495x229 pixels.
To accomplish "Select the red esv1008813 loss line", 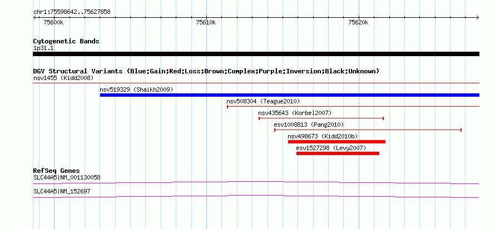I will [x=368, y=130].
